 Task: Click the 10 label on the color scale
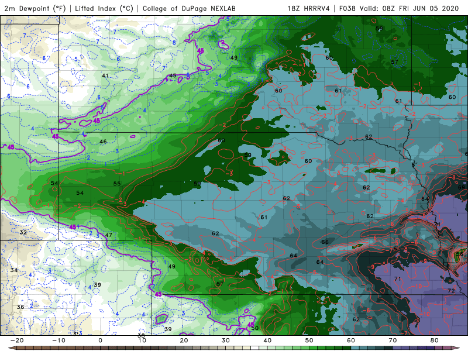click(142, 340)
